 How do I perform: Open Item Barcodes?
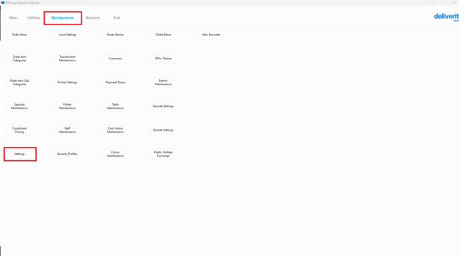pos(211,35)
